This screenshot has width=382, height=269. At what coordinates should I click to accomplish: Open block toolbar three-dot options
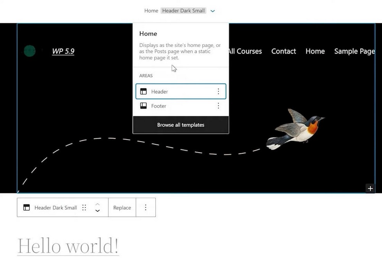pos(146,207)
